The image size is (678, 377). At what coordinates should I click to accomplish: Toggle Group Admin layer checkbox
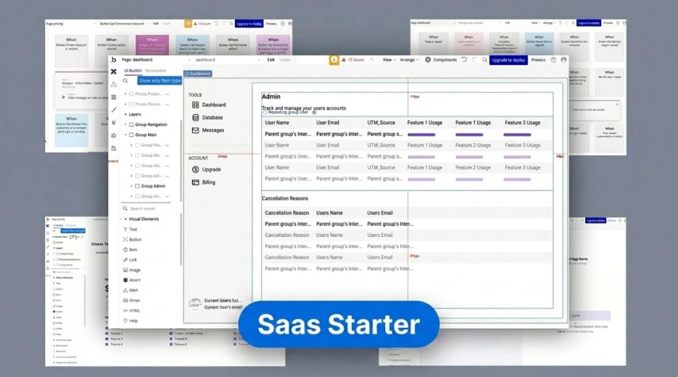coord(137,186)
